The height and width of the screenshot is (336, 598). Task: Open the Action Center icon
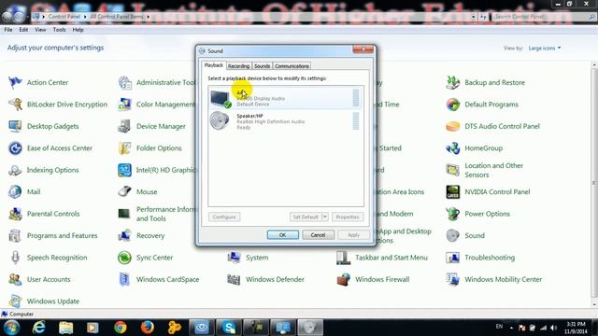15,82
